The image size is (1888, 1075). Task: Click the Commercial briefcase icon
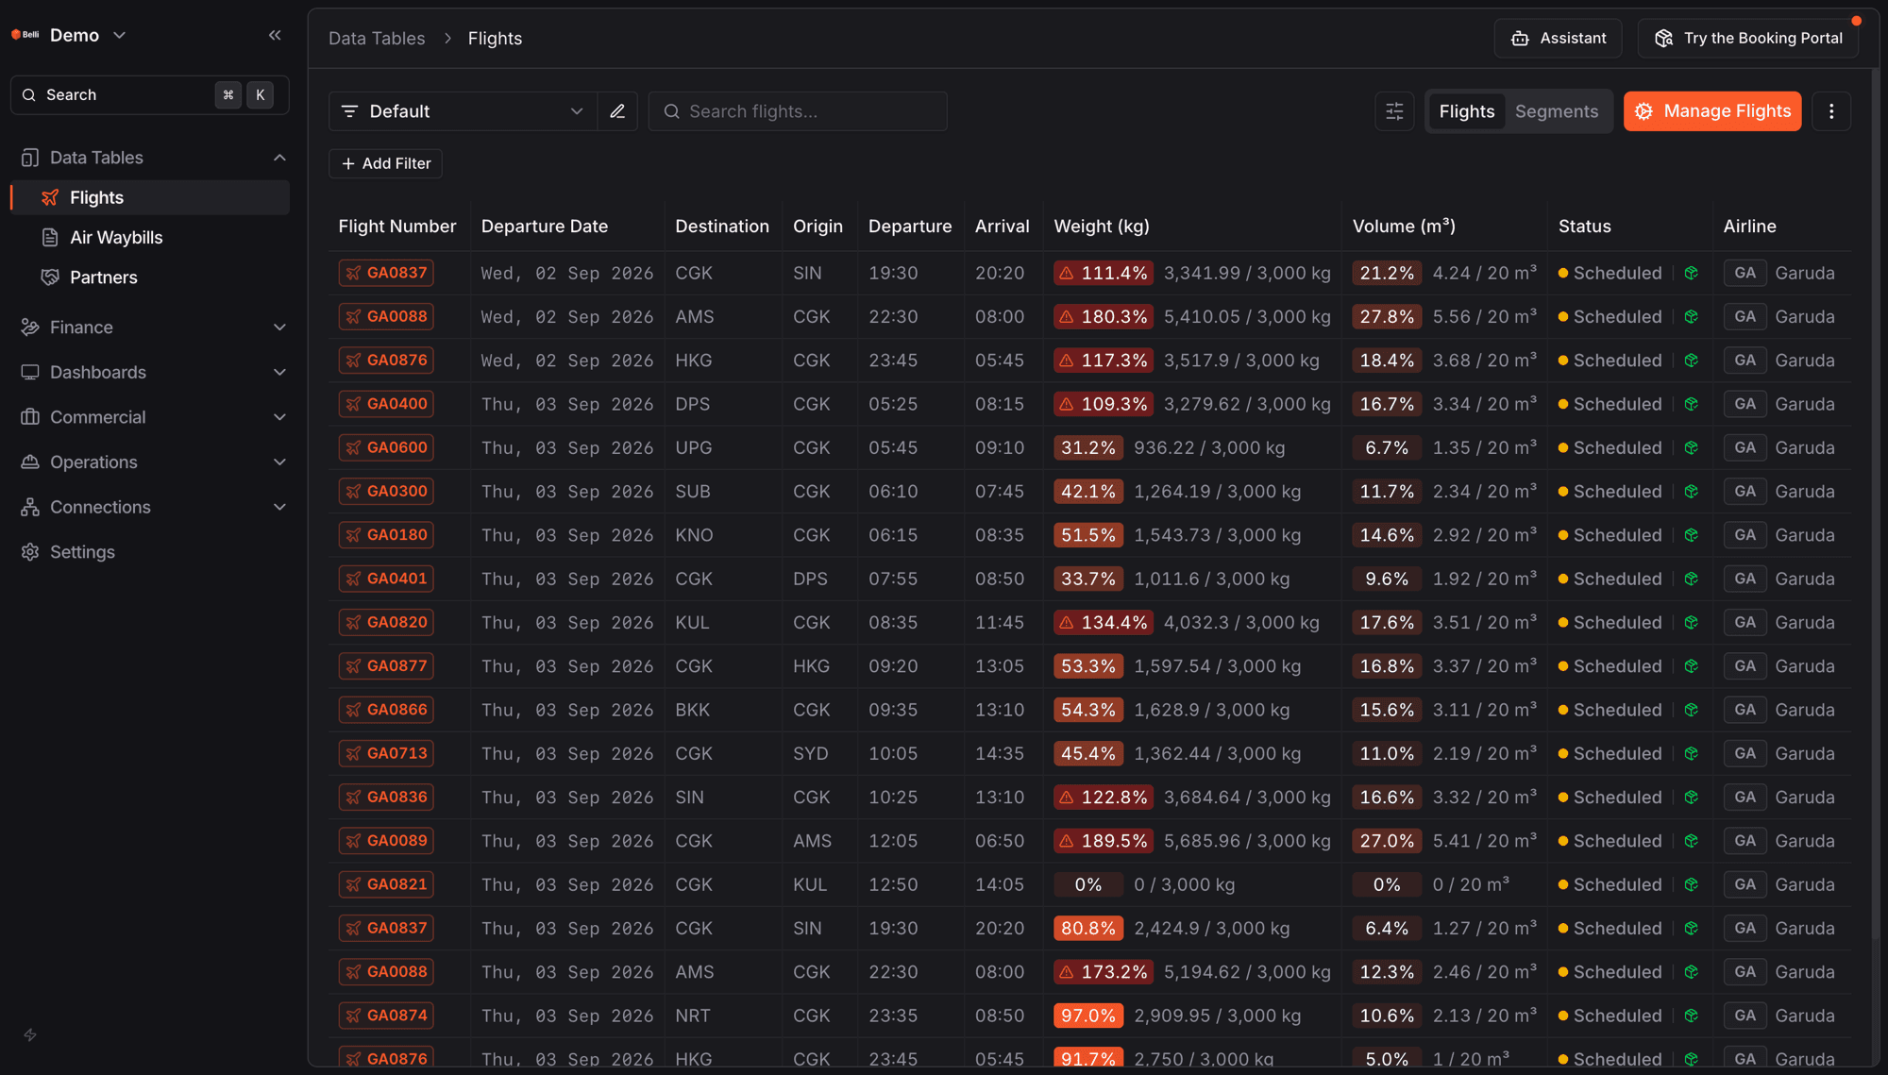pos(30,417)
